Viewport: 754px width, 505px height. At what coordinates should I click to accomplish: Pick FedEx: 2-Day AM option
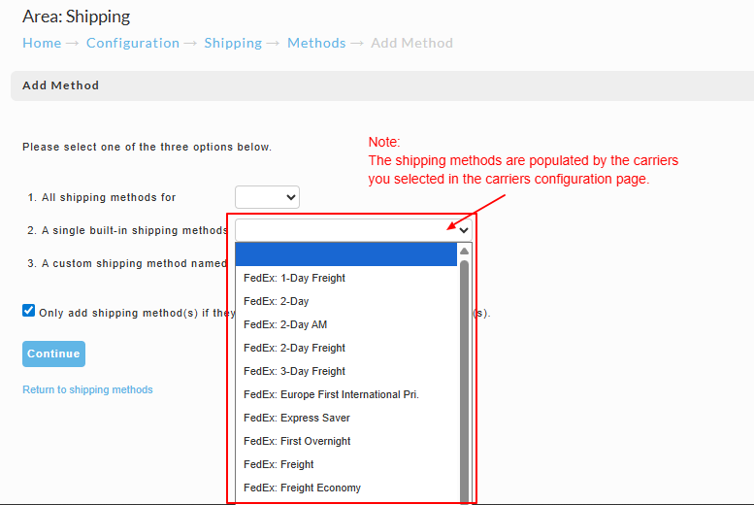tap(345, 324)
